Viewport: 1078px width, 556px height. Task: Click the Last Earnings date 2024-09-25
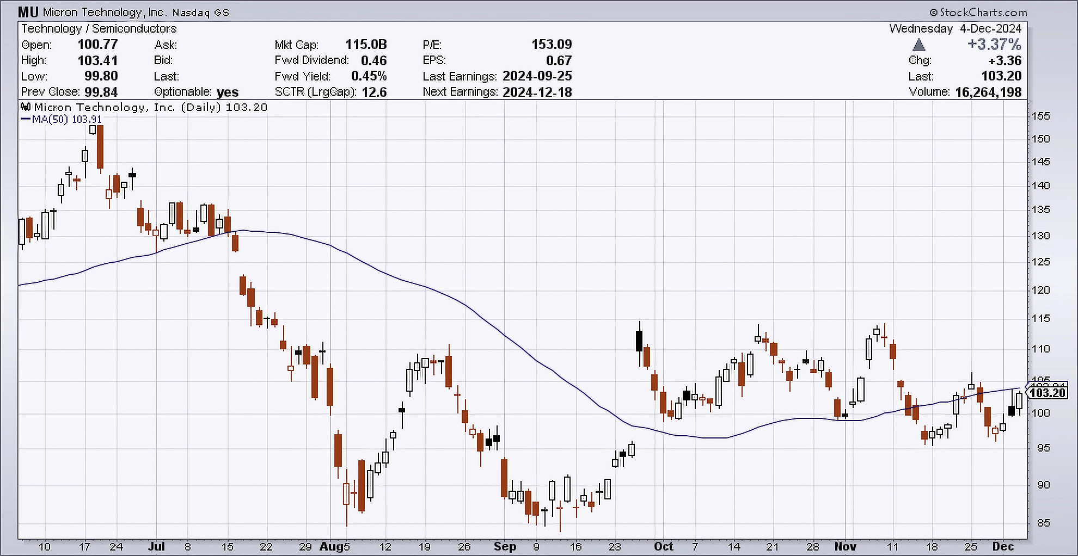point(537,76)
